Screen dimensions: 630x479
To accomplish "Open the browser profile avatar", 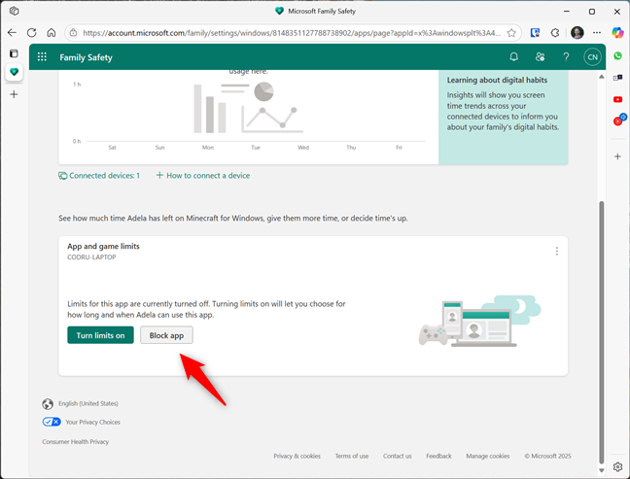I will (577, 33).
